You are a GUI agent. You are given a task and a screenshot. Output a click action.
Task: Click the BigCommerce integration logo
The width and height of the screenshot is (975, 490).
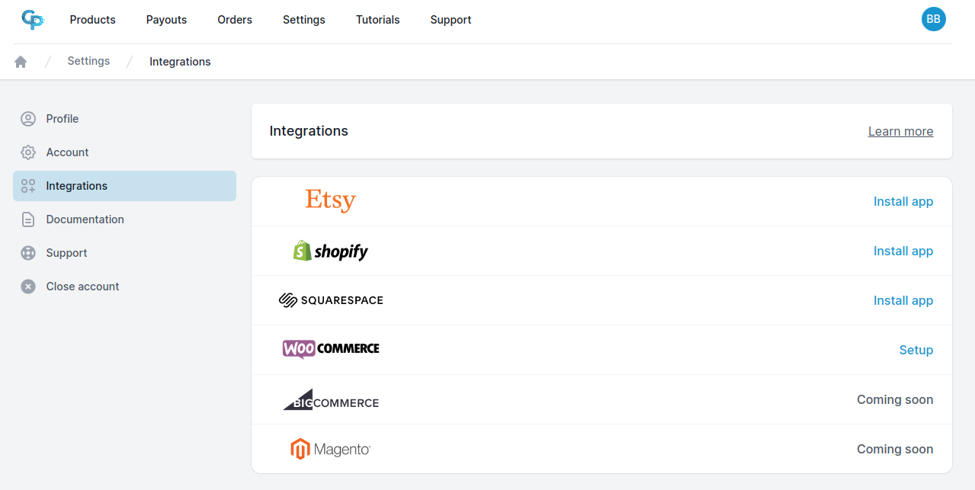coord(330,399)
